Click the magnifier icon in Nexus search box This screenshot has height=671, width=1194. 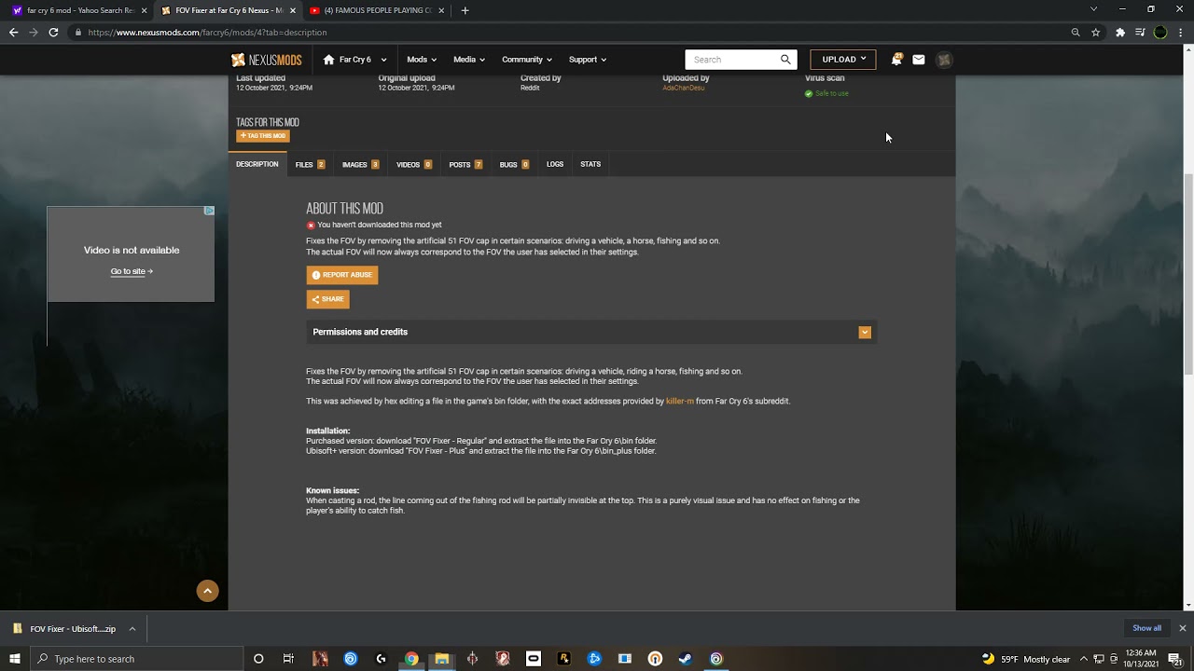click(785, 60)
